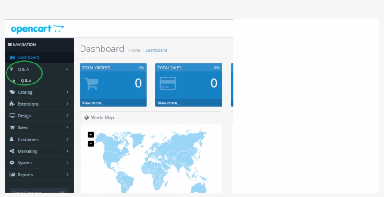Click the System gear icon
This screenshot has width=384, height=197.
pos(12,163)
